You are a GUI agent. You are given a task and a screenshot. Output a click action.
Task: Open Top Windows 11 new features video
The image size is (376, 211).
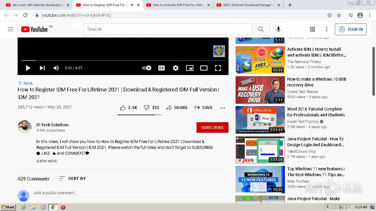point(260,180)
